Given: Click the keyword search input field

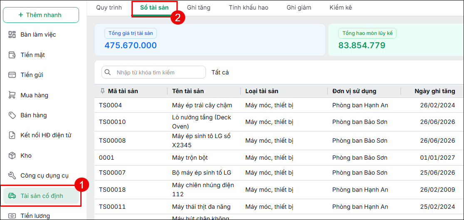Looking at the screenshot, I should tap(154, 72).
